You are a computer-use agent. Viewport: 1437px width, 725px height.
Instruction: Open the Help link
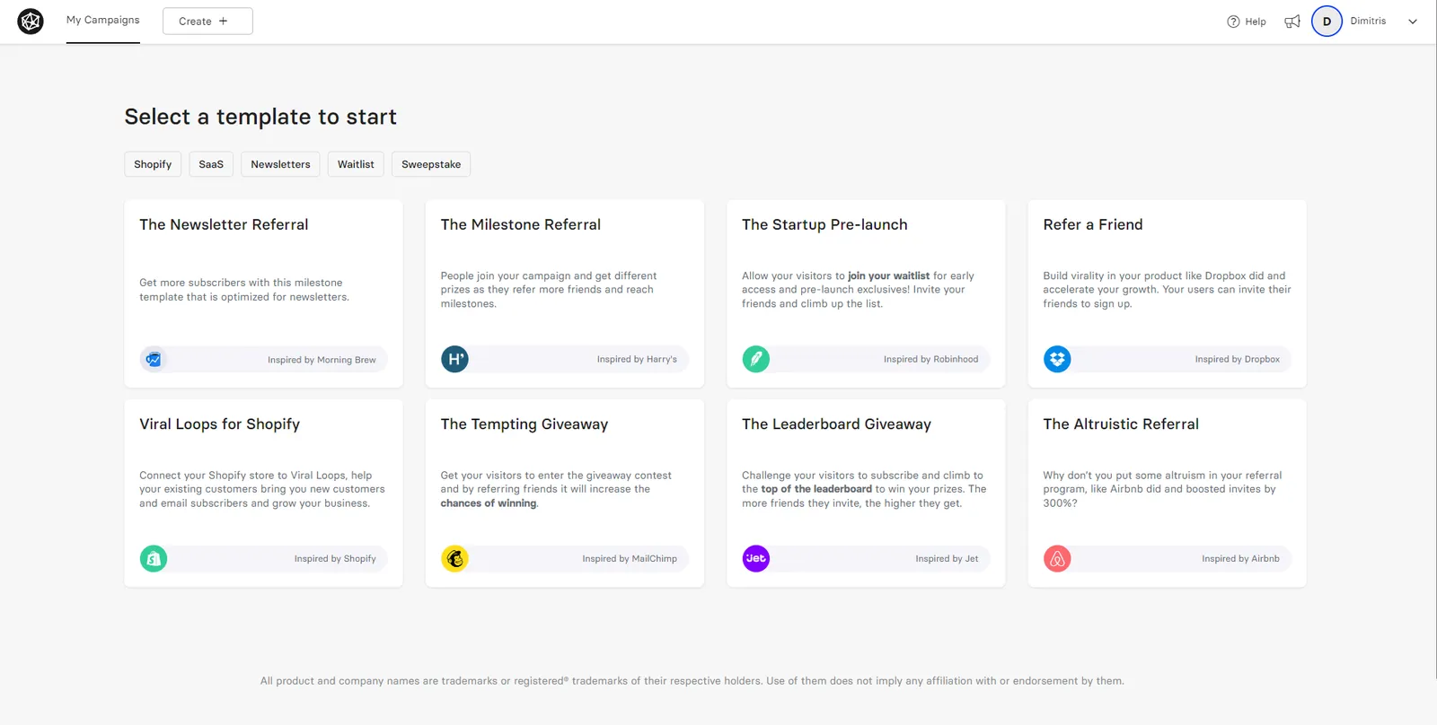(x=1247, y=22)
